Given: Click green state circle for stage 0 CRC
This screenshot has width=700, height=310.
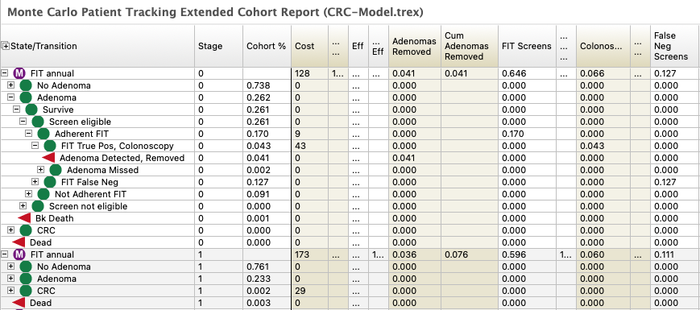Looking at the screenshot, I should (x=26, y=230).
